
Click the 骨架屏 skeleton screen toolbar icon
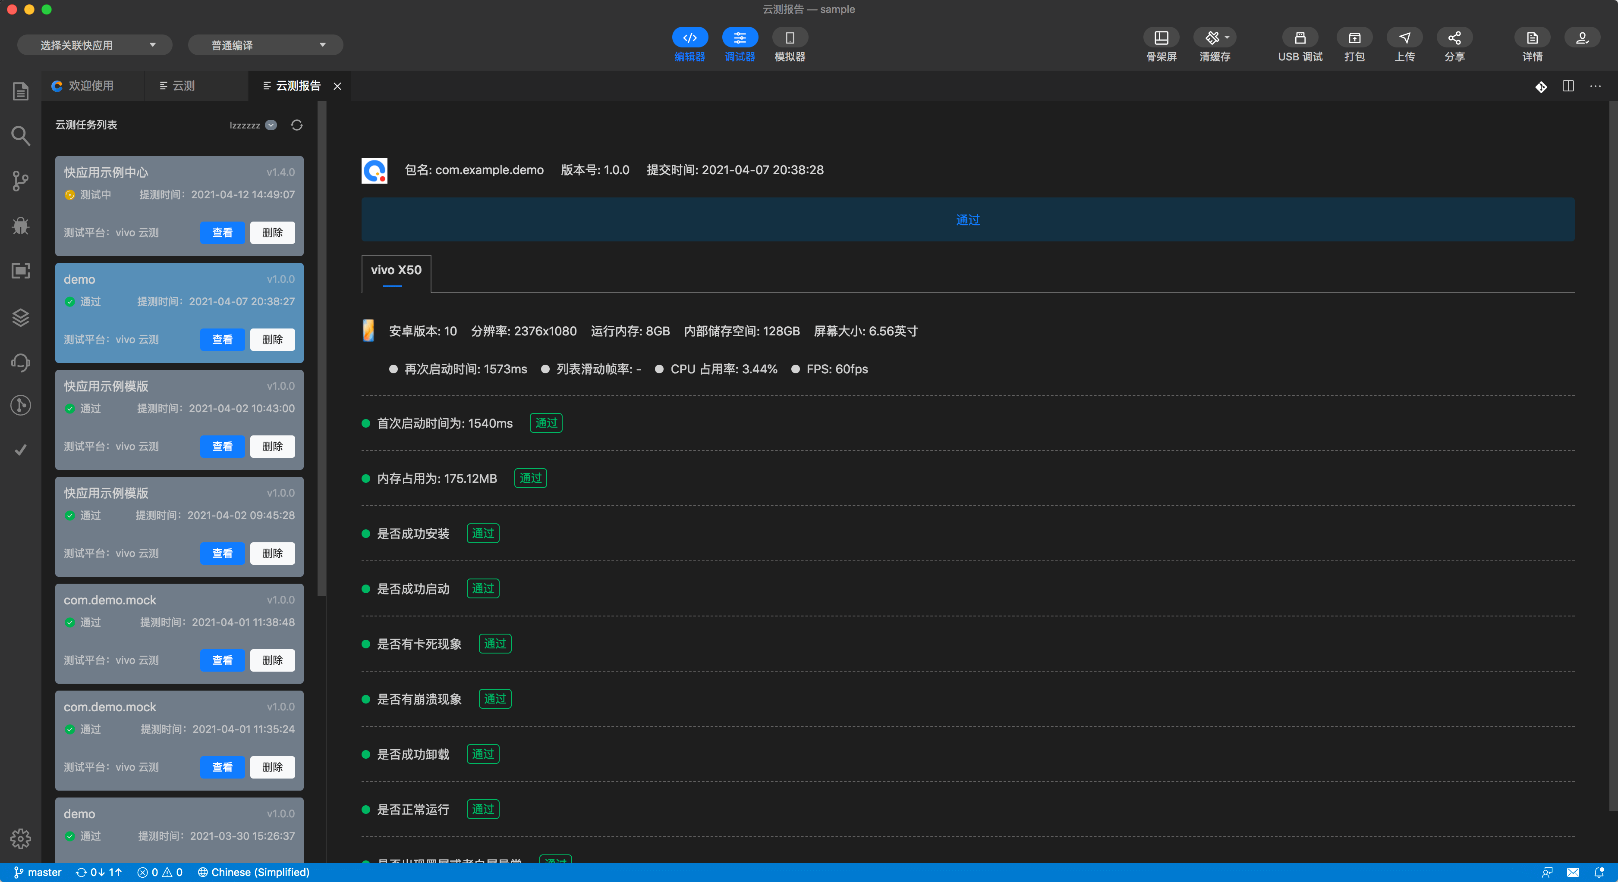click(x=1161, y=38)
